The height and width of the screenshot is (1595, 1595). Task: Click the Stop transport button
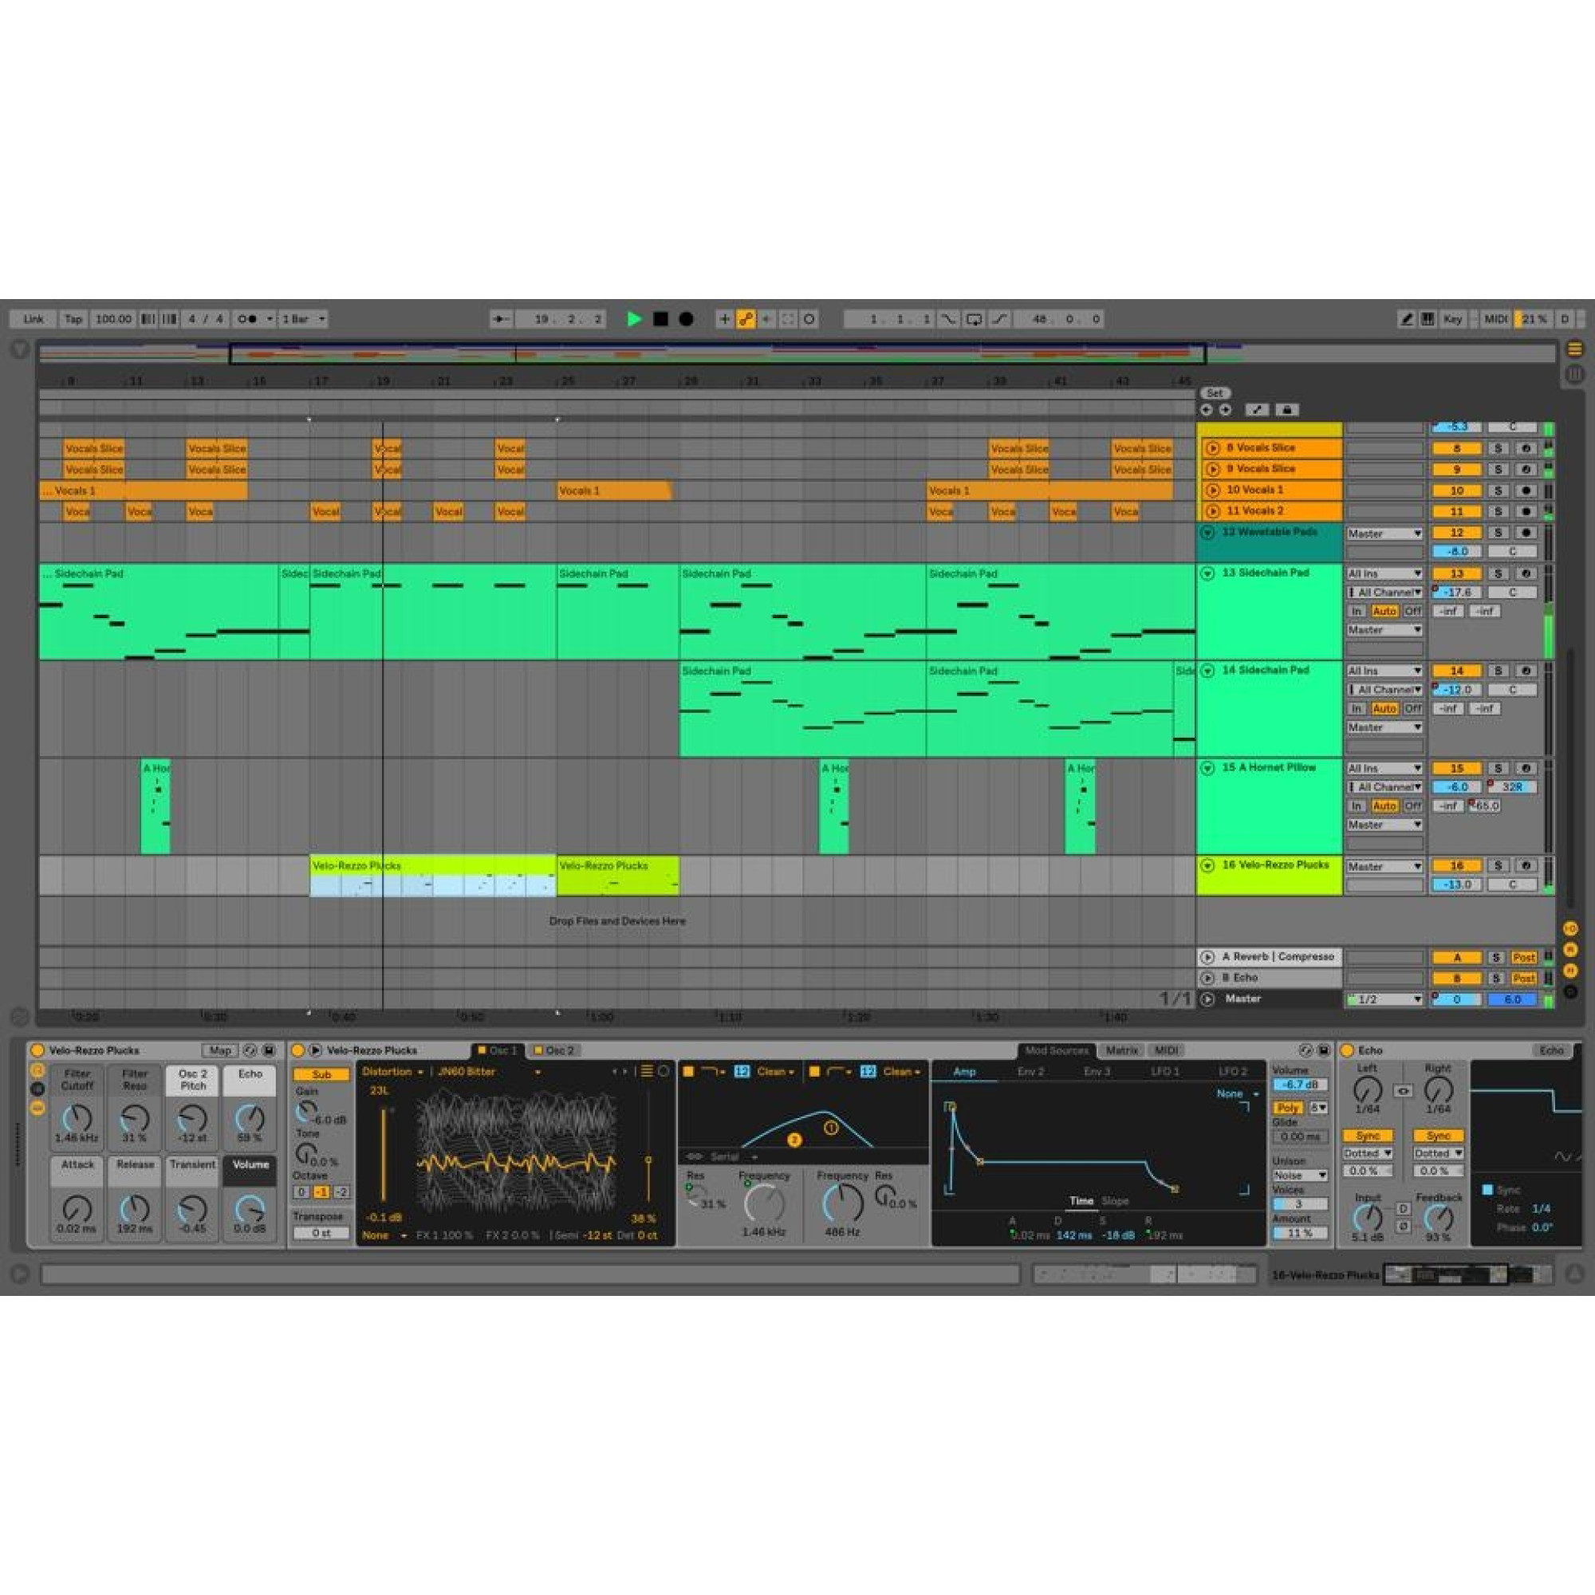[x=660, y=319]
